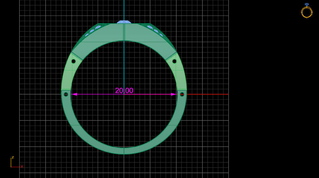Select the blue side stones on left shoulder
Viewport: 319px width, 178px height.
pos(93,31)
